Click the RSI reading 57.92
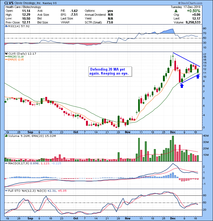The width and height of the screenshot is (213, 221). (x=25, y=26)
